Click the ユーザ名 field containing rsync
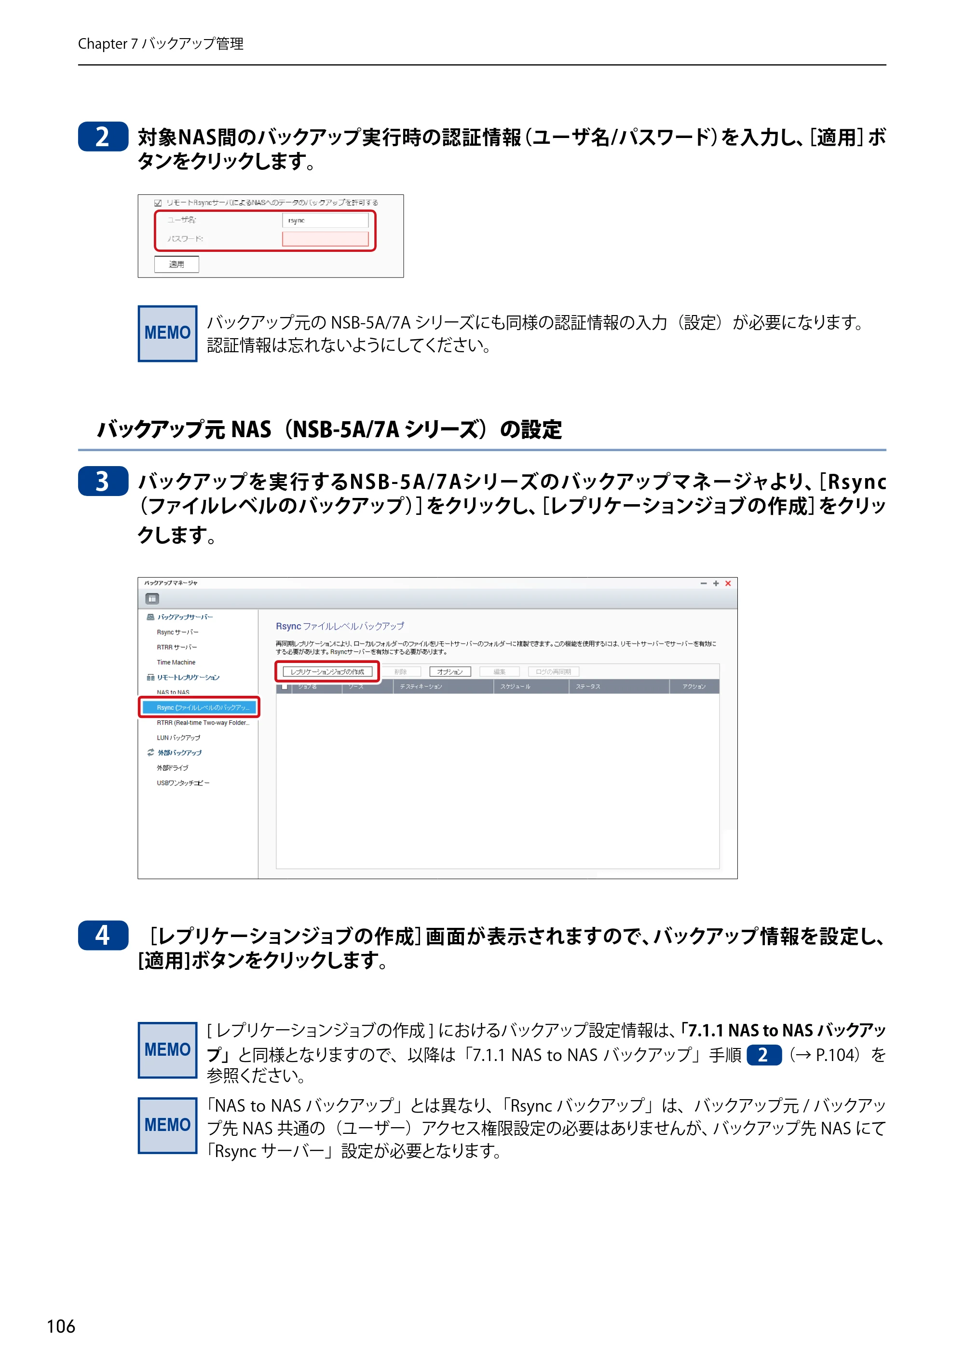The width and height of the screenshot is (965, 1365). pyautogui.click(x=325, y=220)
